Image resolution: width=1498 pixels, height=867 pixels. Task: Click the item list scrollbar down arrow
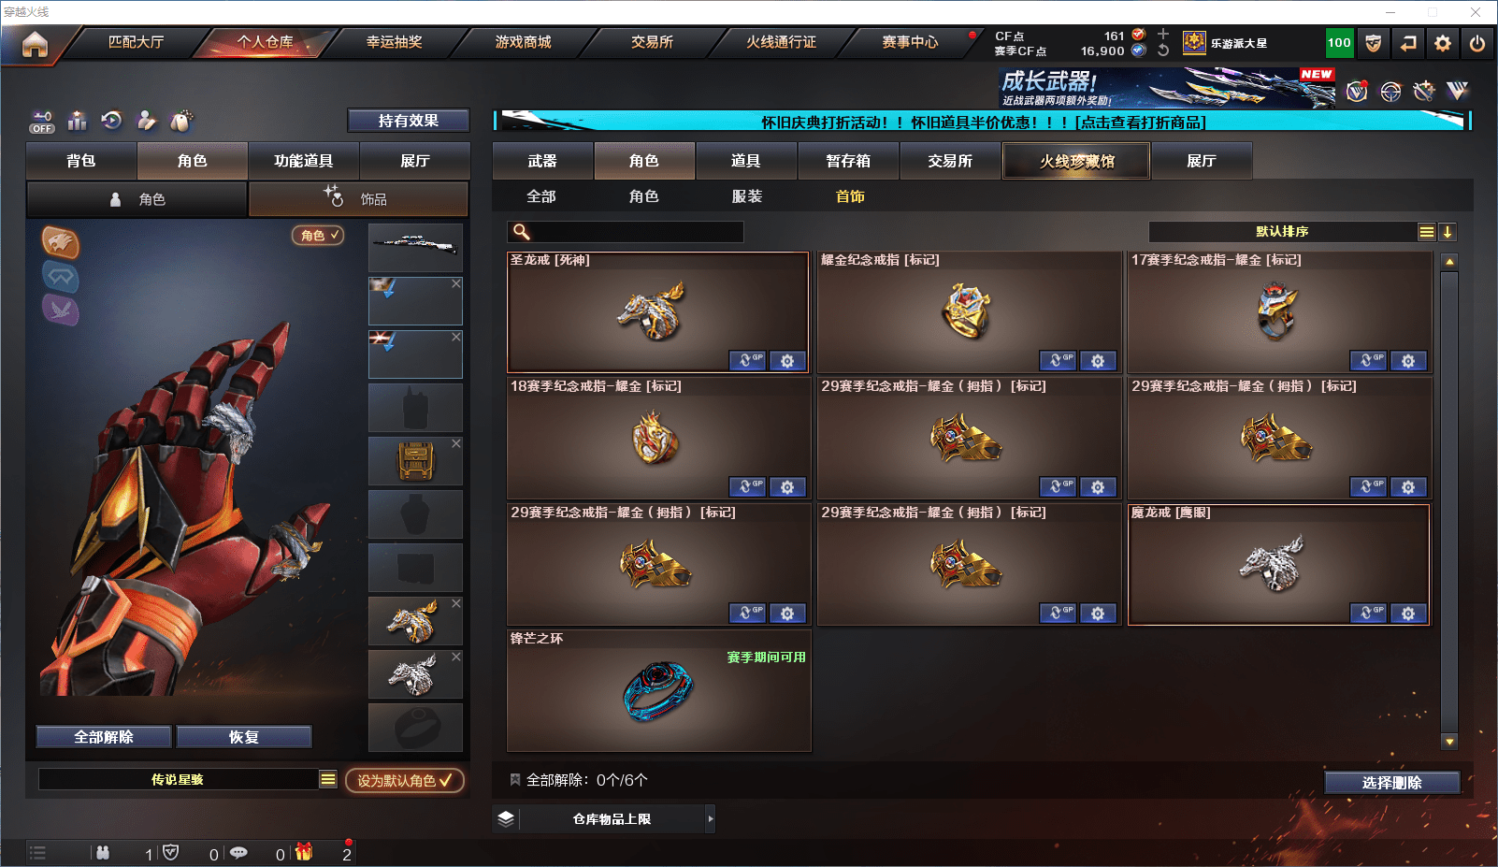(1449, 742)
